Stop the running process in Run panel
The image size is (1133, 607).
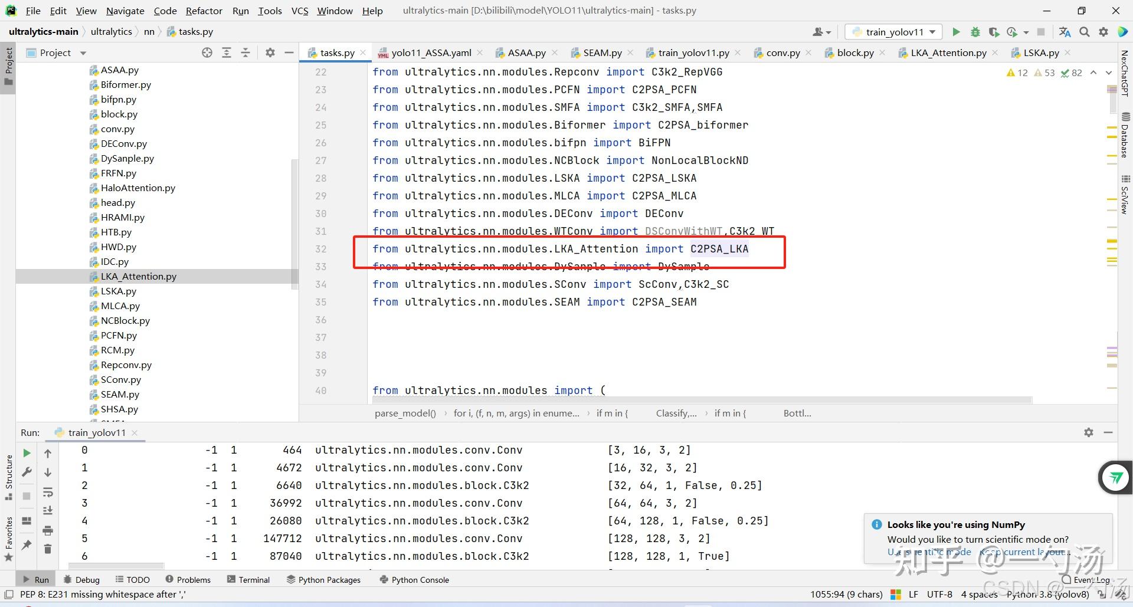(x=26, y=496)
